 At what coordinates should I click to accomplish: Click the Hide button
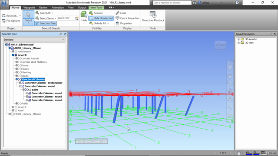click(x=84, y=16)
